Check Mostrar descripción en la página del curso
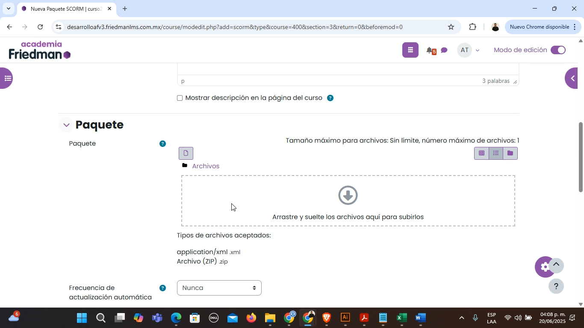This screenshot has height=328, width=584. pos(180,98)
